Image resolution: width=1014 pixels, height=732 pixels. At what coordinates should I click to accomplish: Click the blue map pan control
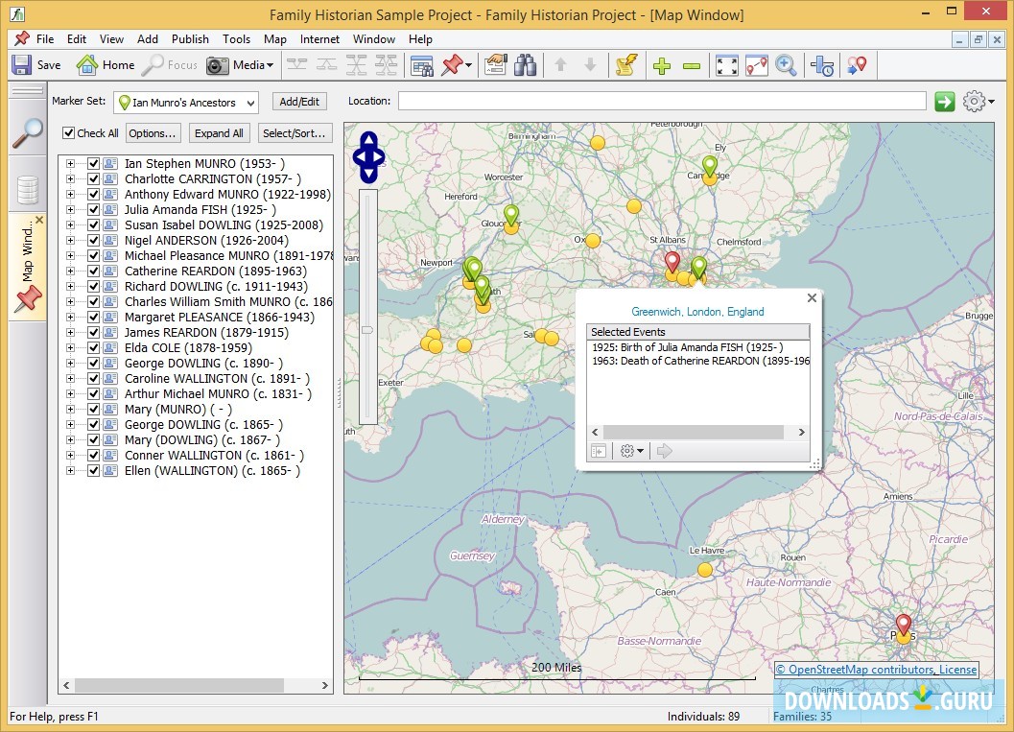pos(369,157)
